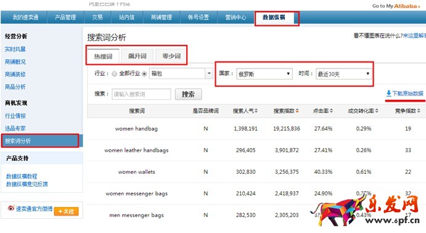Open the 交易 menu
Viewport: 426px width, 233px height.
click(x=97, y=17)
